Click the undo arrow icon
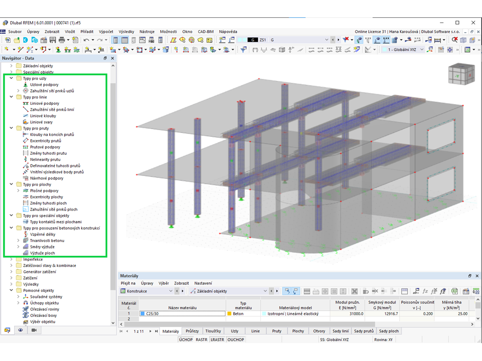 (x=87, y=40)
